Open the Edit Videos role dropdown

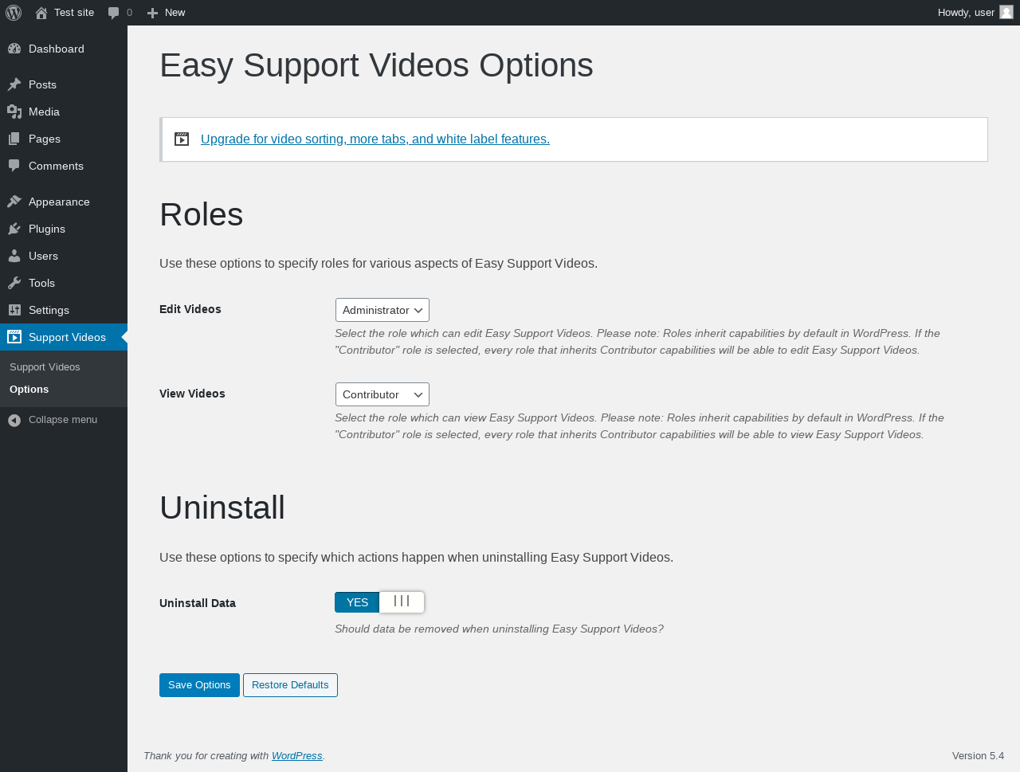tap(382, 310)
